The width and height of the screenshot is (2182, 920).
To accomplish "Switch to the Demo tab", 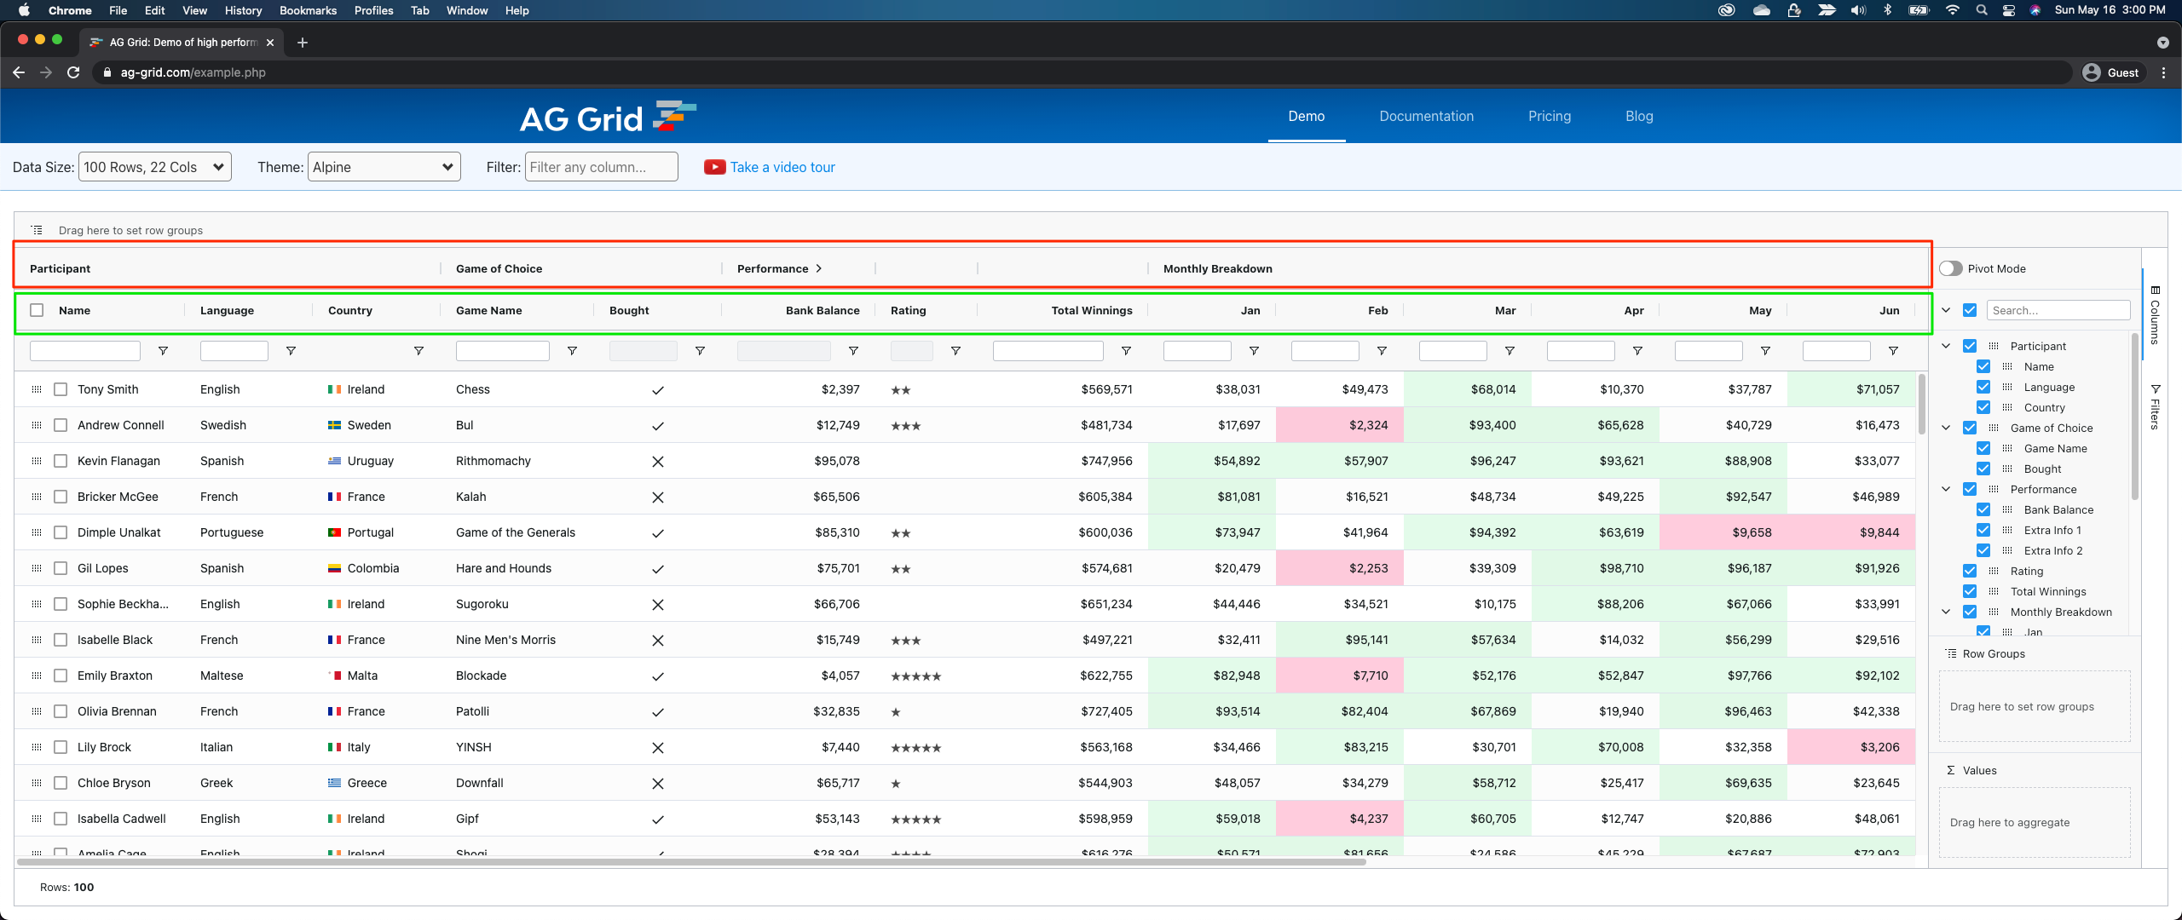I will tap(1306, 117).
